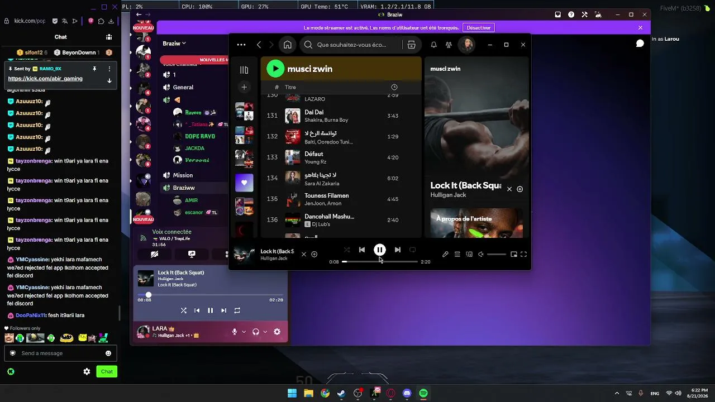
Task: Go to previous track in Spotify
Action: coord(362,250)
